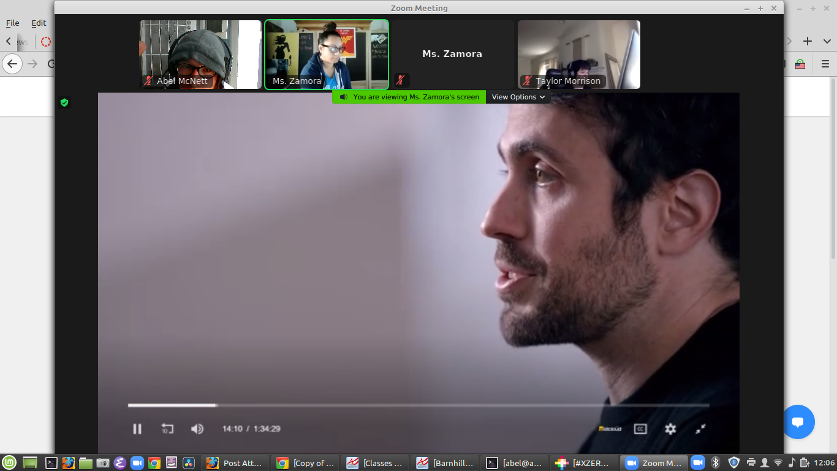Turn on closed captions in video
Image resolution: width=837 pixels, height=471 pixels.
coord(640,429)
